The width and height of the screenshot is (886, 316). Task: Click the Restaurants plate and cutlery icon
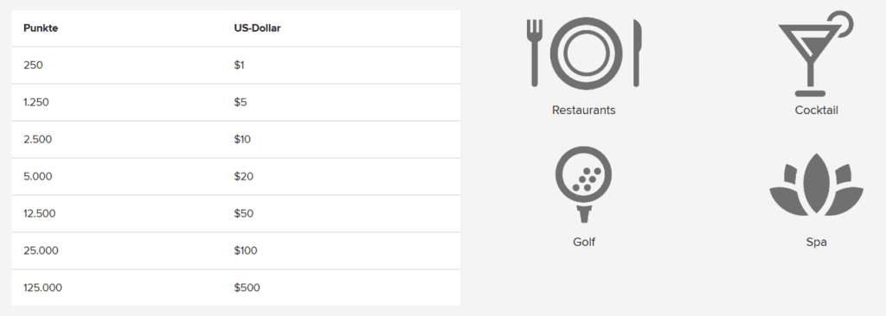584,53
